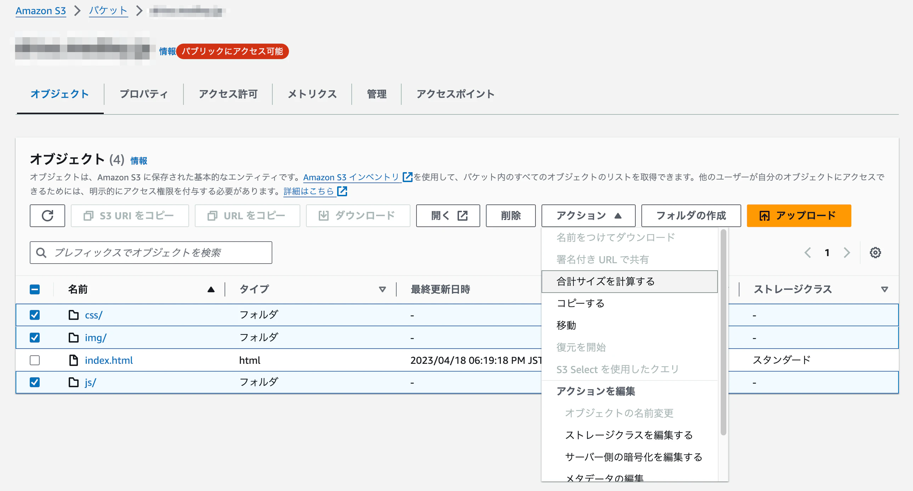Uncheck the js/ row checkbox
This screenshot has width=913, height=491.
pyautogui.click(x=35, y=382)
